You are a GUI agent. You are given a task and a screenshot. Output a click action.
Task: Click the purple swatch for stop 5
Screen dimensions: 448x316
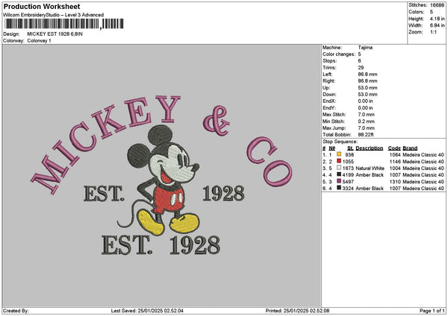coord(339,181)
